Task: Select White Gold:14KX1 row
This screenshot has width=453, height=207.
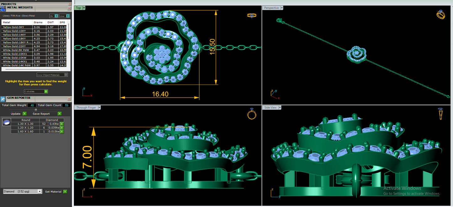Action: pyautogui.click(x=34, y=62)
